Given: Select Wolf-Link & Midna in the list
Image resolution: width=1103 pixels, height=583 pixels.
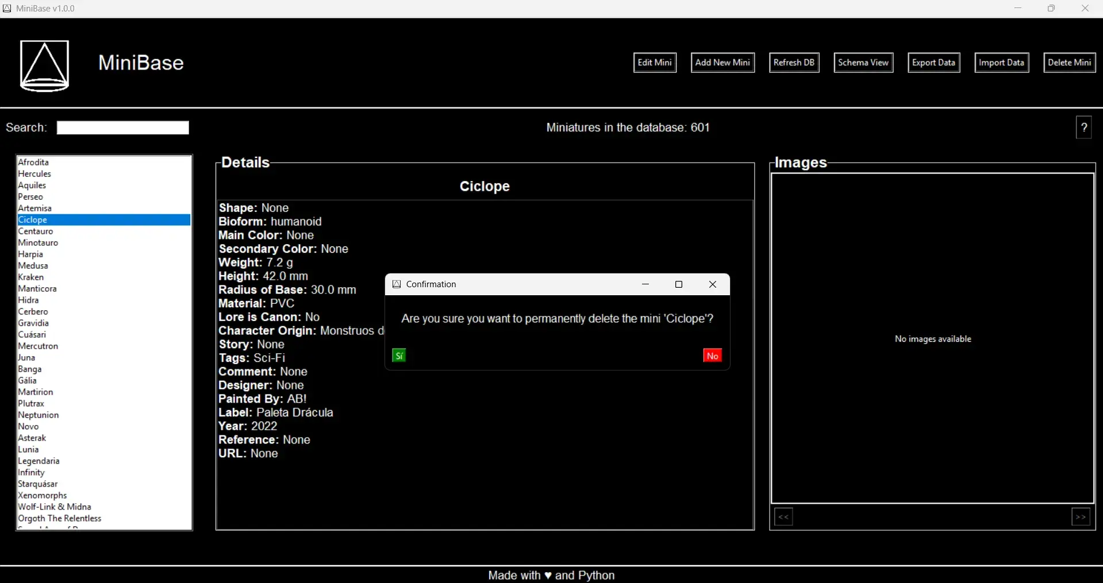Looking at the screenshot, I should pos(104,507).
